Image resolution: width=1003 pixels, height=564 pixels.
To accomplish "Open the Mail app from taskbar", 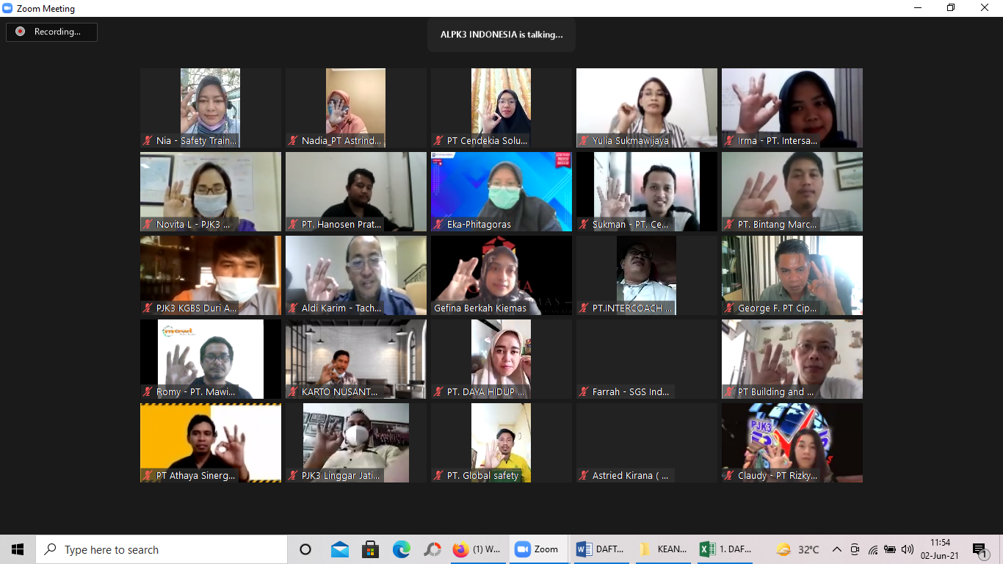I will coord(339,549).
